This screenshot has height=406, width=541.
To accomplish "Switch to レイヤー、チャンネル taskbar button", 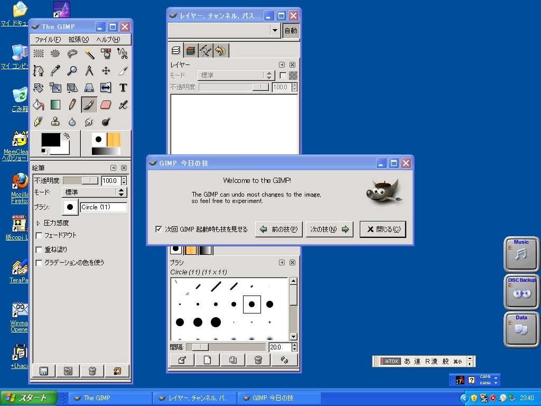I will (x=194, y=398).
